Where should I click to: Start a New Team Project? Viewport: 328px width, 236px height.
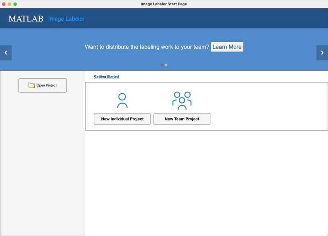[182, 119]
